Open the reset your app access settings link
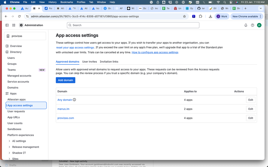 pyautogui.click(x=75, y=47)
